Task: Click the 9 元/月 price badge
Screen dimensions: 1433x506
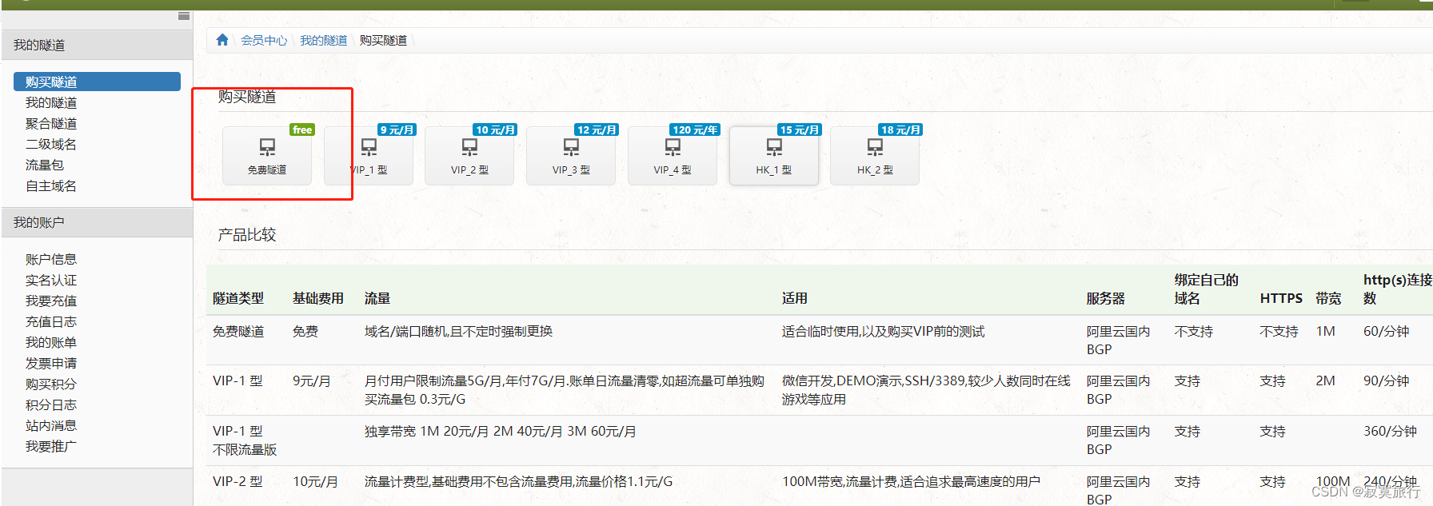Action: click(397, 129)
